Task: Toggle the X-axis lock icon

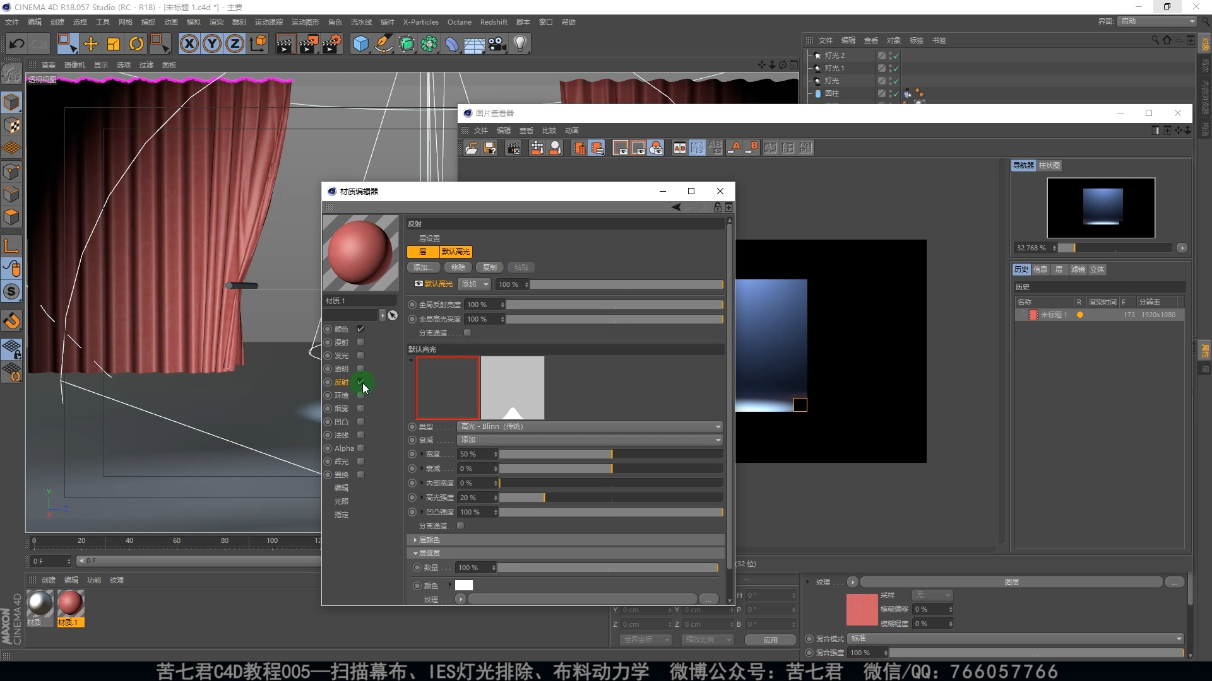Action: click(189, 44)
